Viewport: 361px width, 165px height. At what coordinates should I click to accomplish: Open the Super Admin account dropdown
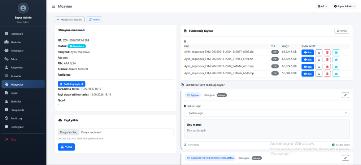[x=344, y=6]
